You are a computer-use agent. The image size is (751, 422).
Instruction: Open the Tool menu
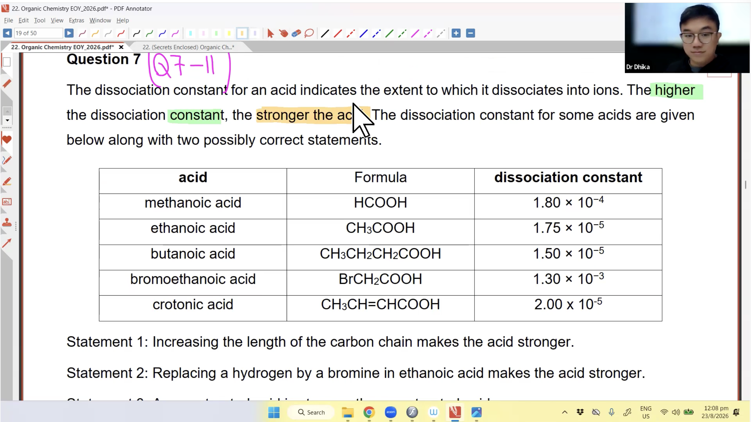tap(39, 20)
